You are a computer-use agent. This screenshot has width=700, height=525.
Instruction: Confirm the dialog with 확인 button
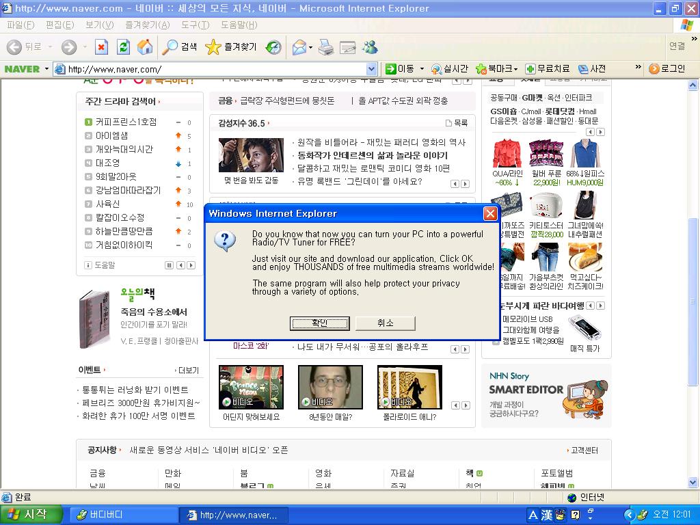click(x=320, y=323)
